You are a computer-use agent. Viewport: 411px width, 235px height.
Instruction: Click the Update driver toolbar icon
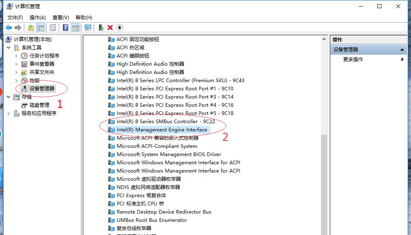coord(101,28)
